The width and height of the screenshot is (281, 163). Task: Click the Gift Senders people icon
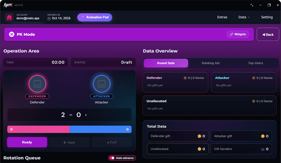(x=263, y=149)
